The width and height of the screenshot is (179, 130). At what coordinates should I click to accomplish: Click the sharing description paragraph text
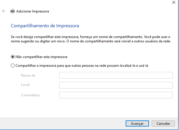[87, 39]
